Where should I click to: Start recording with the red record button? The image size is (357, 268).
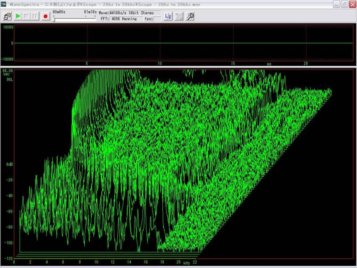coord(45,16)
